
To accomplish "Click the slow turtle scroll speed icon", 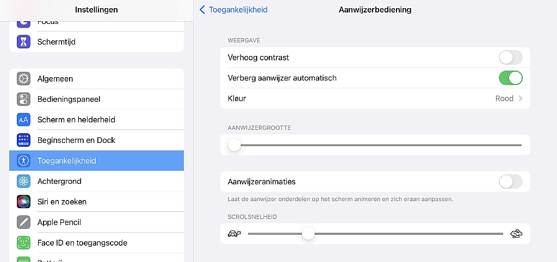I will click(x=234, y=234).
